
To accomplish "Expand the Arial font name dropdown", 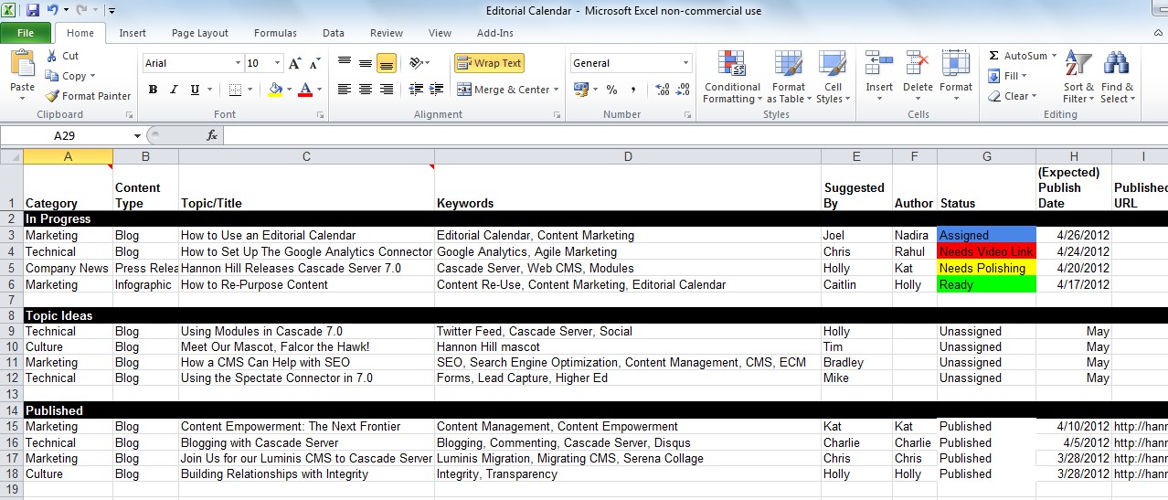I will coord(238,63).
